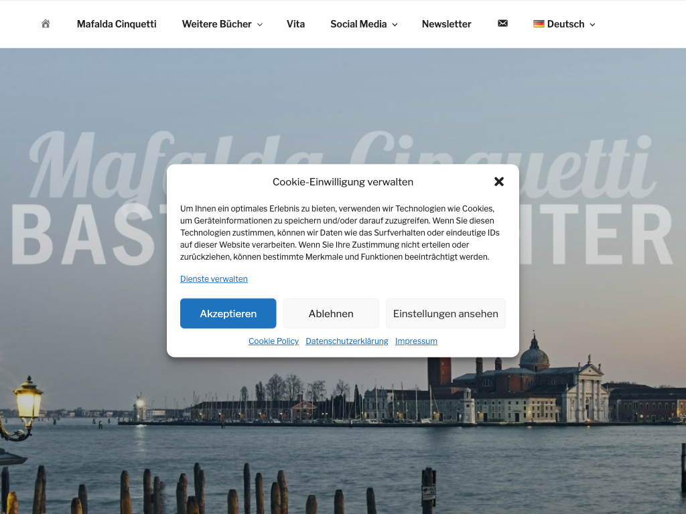Viewport: 686px width, 514px height.
Task: Select the Social Media menu label
Action: click(358, 24)
